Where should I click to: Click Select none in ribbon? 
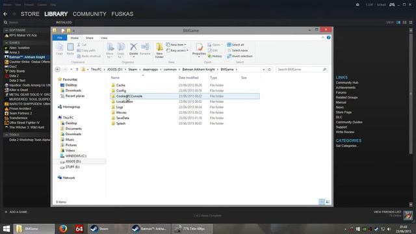coord(237,51)
